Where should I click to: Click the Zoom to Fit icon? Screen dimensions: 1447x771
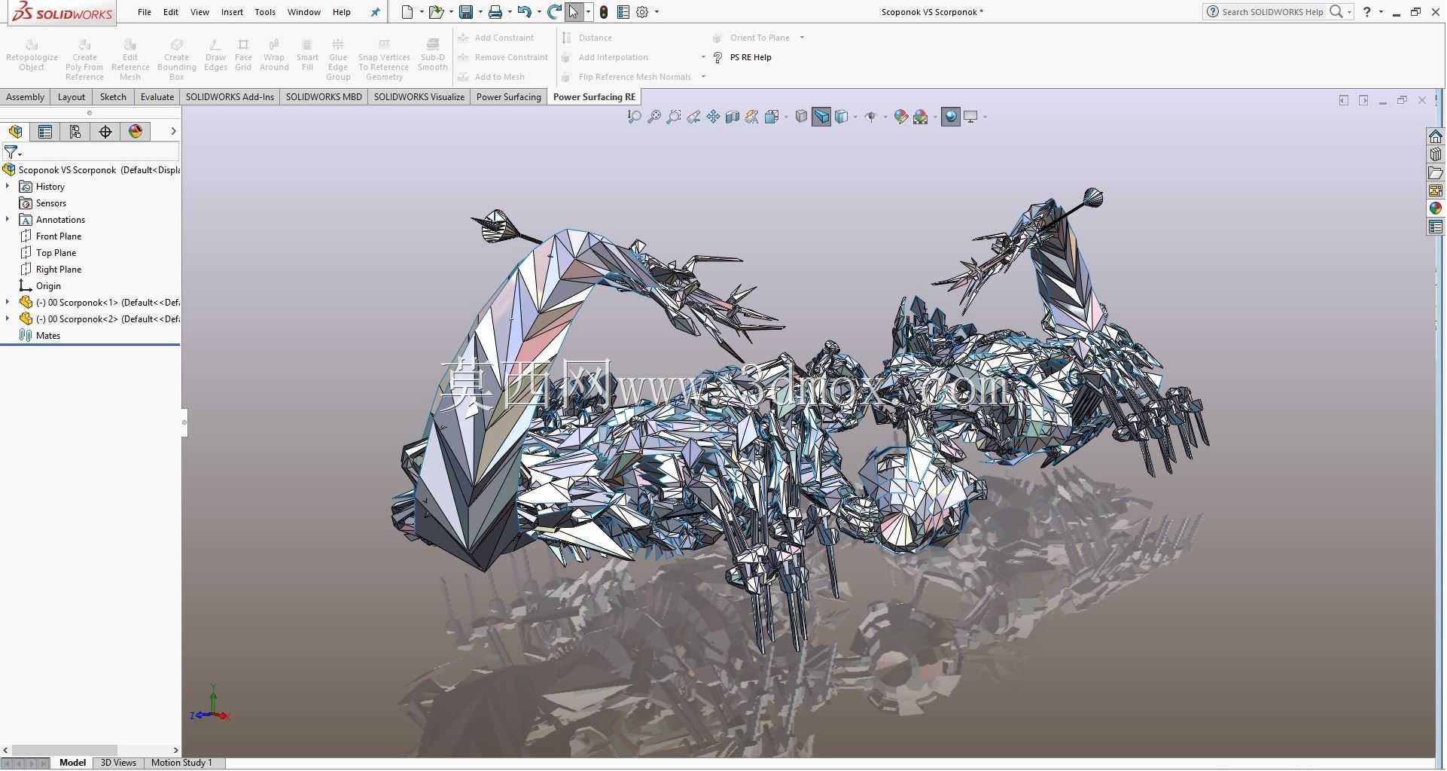point(654,117)
